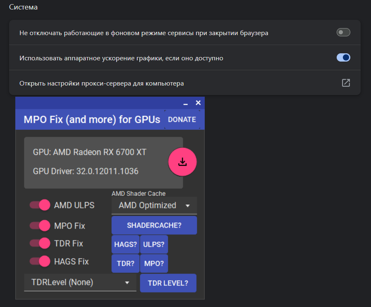
Task: Click the SHADERCACHE? help button
Action: click(x=154, y=225)
